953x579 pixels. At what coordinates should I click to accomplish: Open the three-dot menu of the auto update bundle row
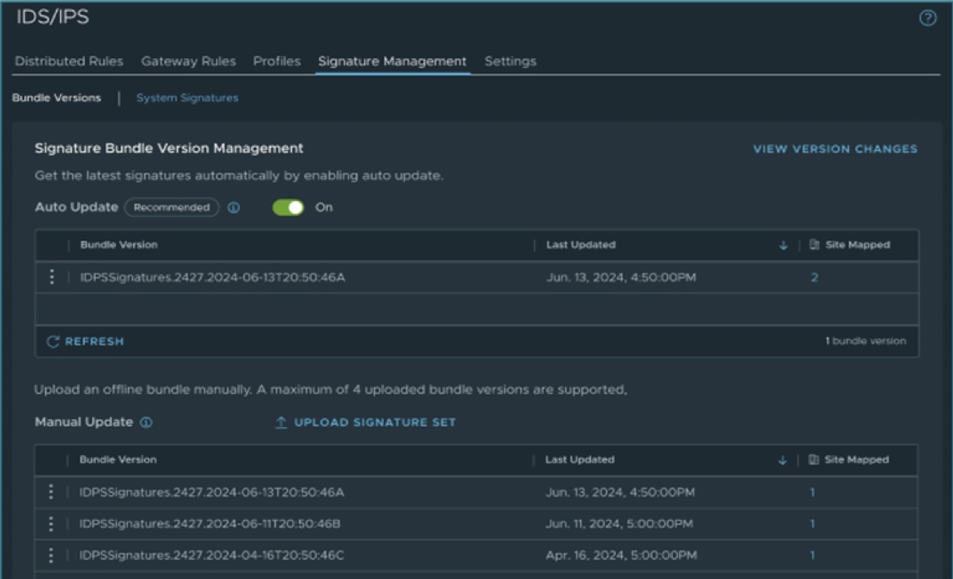tap(52, 277)
